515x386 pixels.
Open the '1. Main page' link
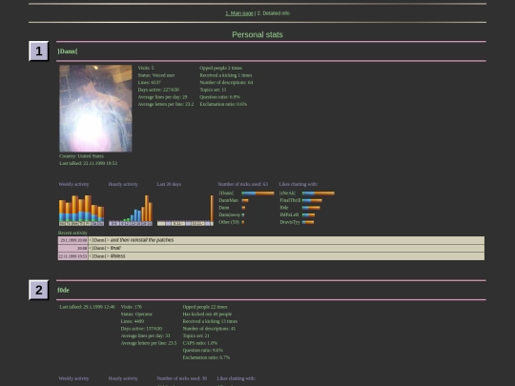[x=239, y=13]
